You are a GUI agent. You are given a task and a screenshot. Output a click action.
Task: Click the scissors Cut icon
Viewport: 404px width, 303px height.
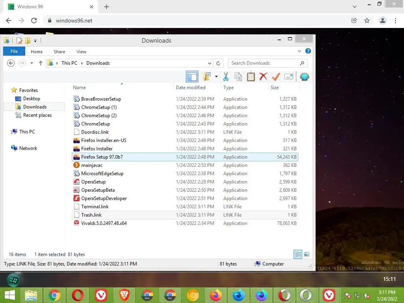226,77
